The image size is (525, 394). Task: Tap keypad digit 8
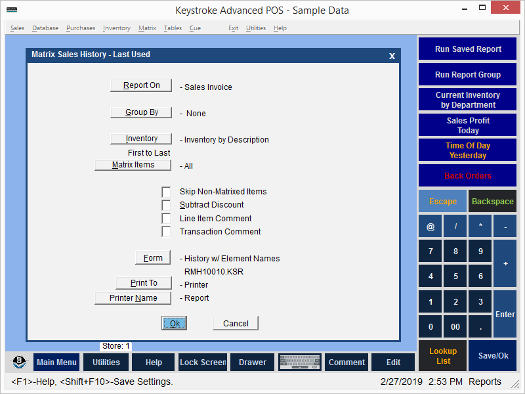click(x=455, y=251)
